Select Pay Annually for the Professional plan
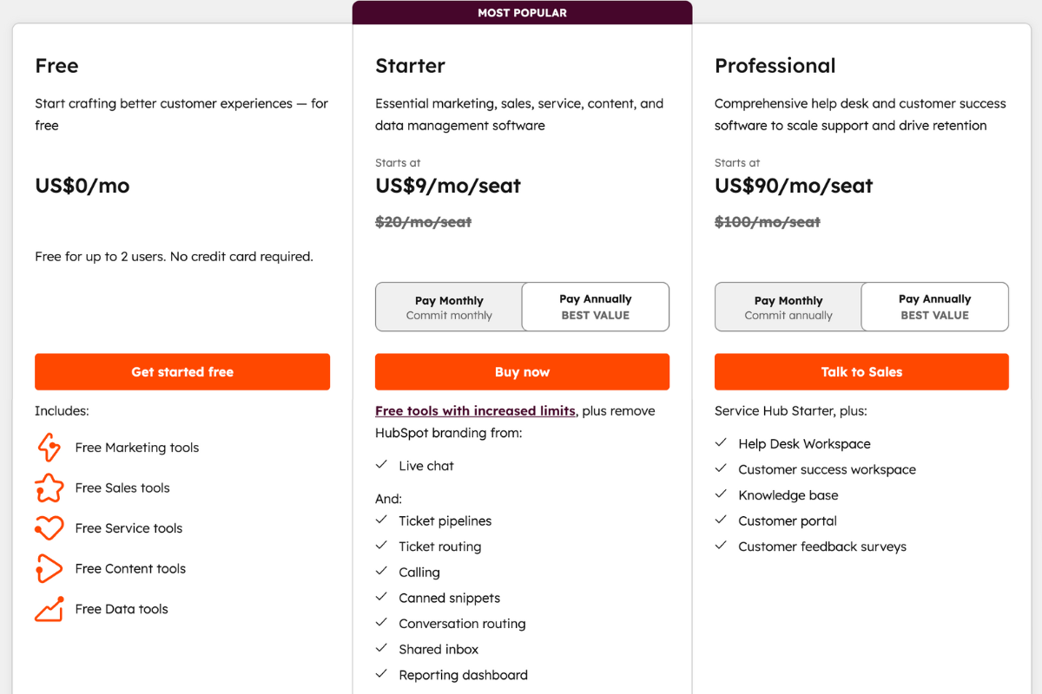1042x694 pixels. (x=934, y=306)
